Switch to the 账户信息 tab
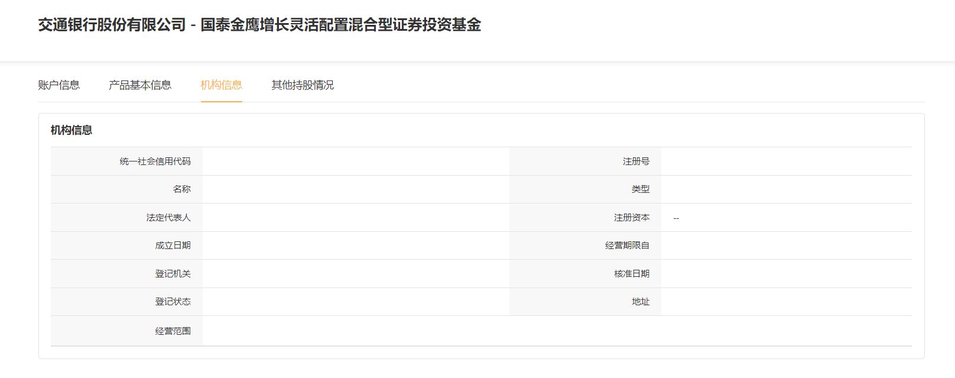This screenshot has height=378, width=955. click(59, 85)
